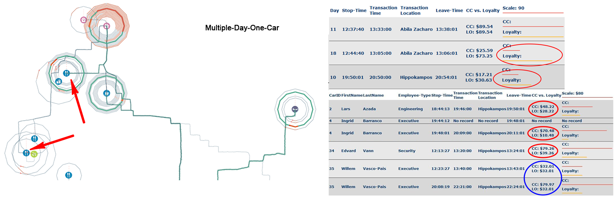Click small blue building icon below restaurant

(x=58, y=82)
